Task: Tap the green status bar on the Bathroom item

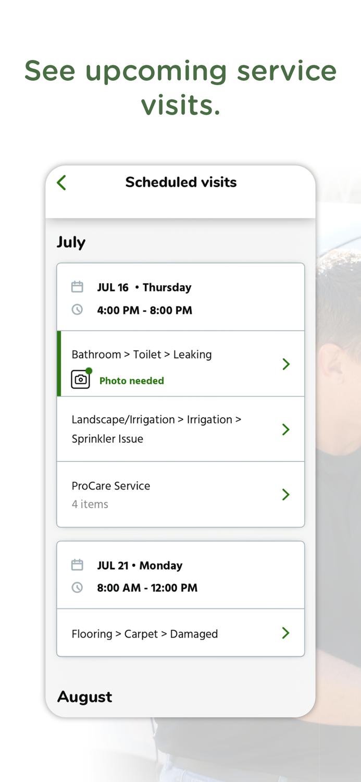Action: [x=58, y=364]
